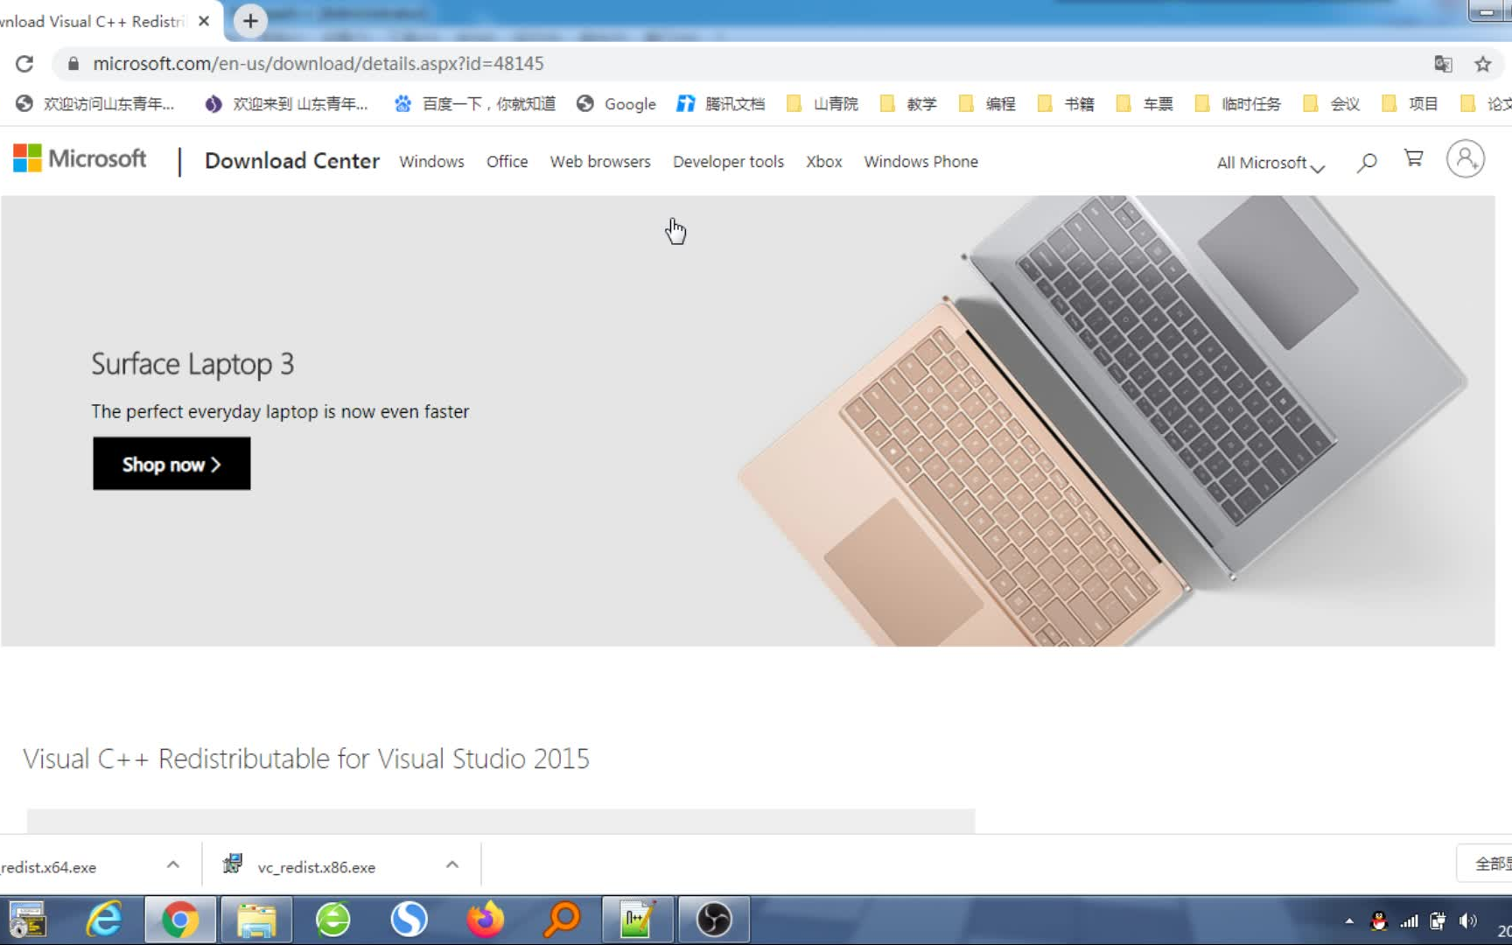Image resolution: width=1512 pixels, height=945 pixels.
Task: Open the 腾讯文档 bookmark
Action: coord(720,104)
